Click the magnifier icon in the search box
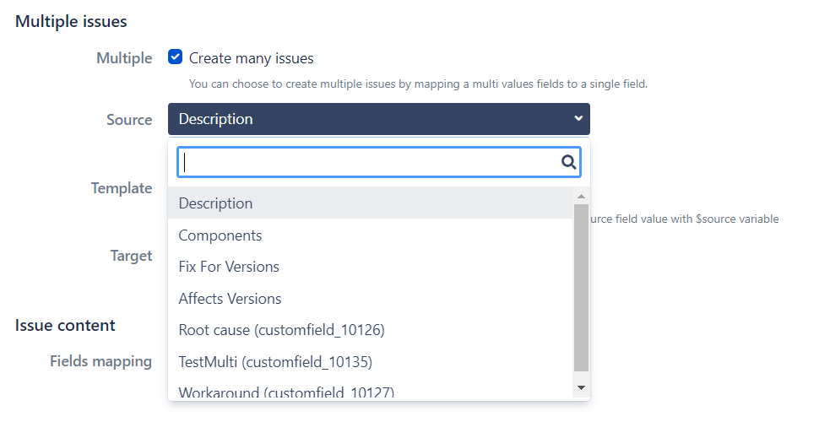 point(569,163)
